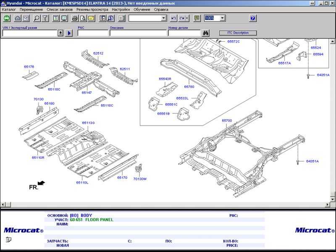The width and height of the screenshot is (336, 252).
Task: Click the redo forward arrow icon
Action: pos(182,18)
